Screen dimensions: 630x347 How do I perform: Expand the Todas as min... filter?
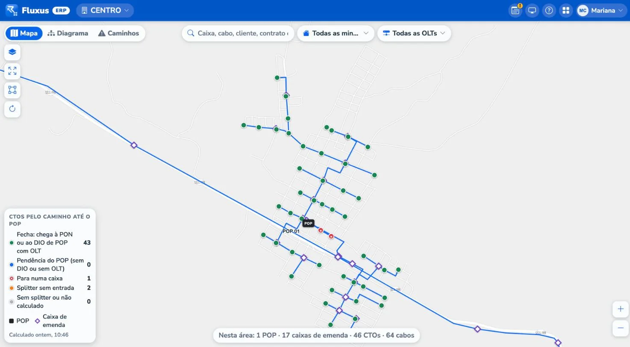pos(336,33)
